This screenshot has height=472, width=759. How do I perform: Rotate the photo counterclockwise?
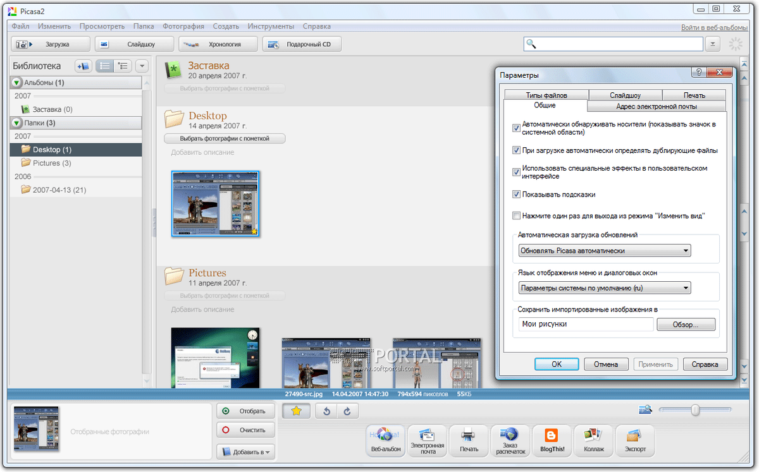pyautogui.click(x=326, y=411)
